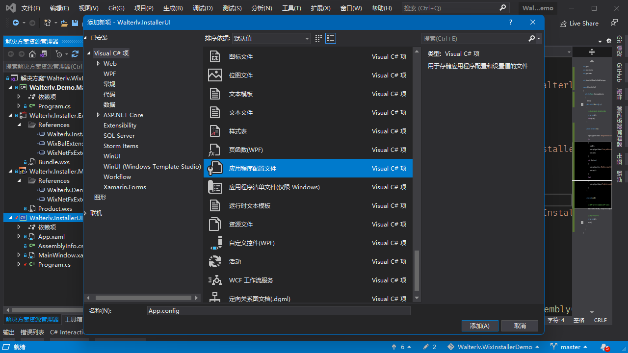Click the notifications bell in status bar

click(x=604, y=347)
